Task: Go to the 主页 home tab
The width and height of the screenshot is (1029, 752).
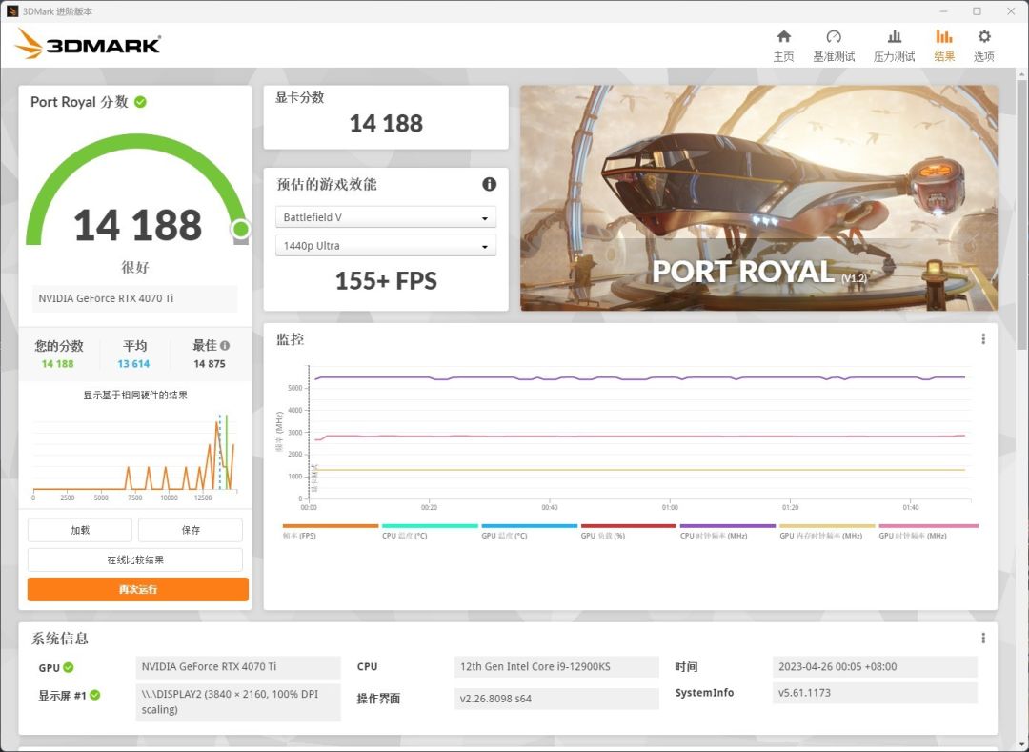Action: coord(783,46)
